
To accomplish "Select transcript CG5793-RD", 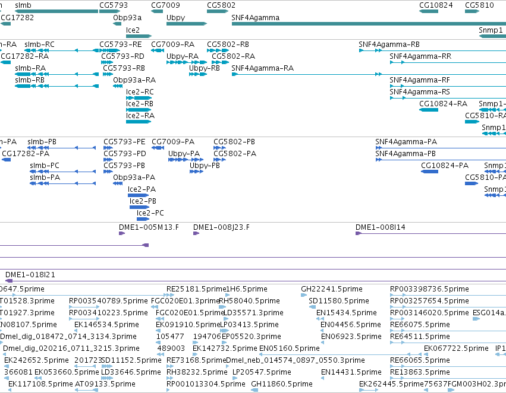I will pyautogui.click(x=107, y=62).
